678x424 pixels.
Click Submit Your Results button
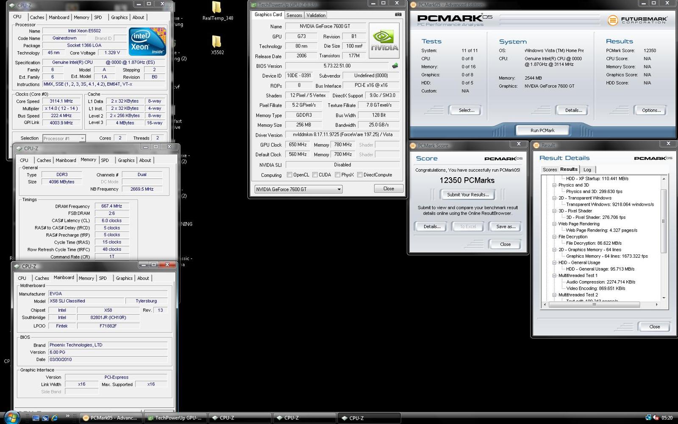(x=468, y=195)
